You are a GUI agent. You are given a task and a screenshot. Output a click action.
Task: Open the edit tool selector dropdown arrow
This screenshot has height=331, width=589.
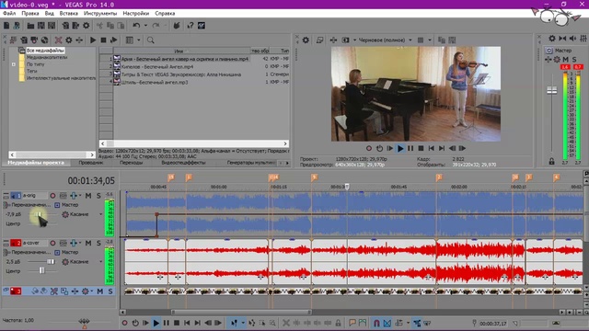pyautogui.click(x=243, y=323)
